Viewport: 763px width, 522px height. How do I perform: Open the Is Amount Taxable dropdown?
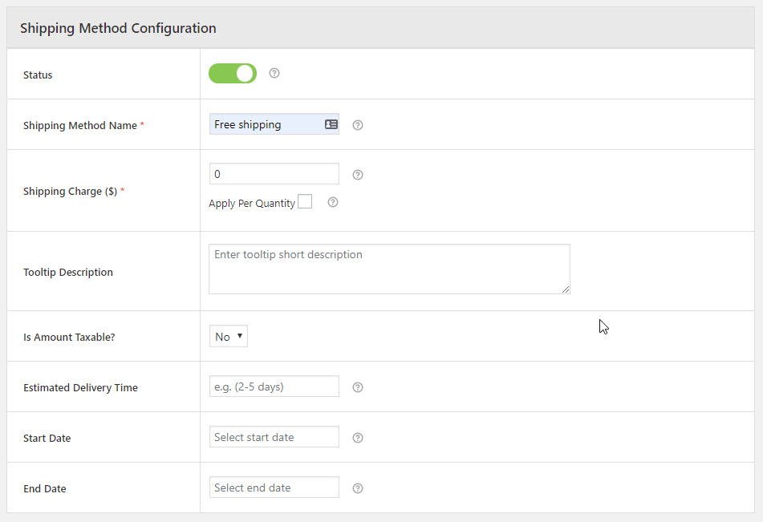tap(228, 336)
